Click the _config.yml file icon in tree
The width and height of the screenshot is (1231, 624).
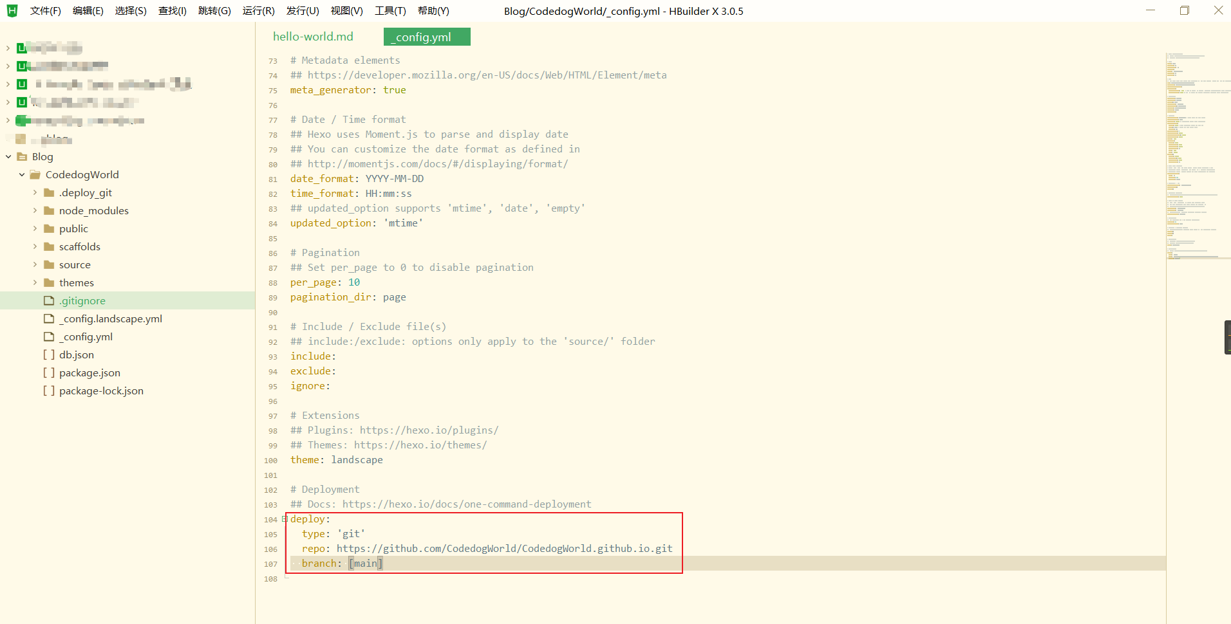[x=49, y=337]
